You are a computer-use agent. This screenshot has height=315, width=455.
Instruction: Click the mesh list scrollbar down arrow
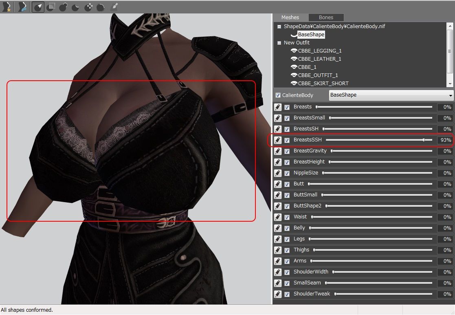pyautogui.click(x=450, y=84)
